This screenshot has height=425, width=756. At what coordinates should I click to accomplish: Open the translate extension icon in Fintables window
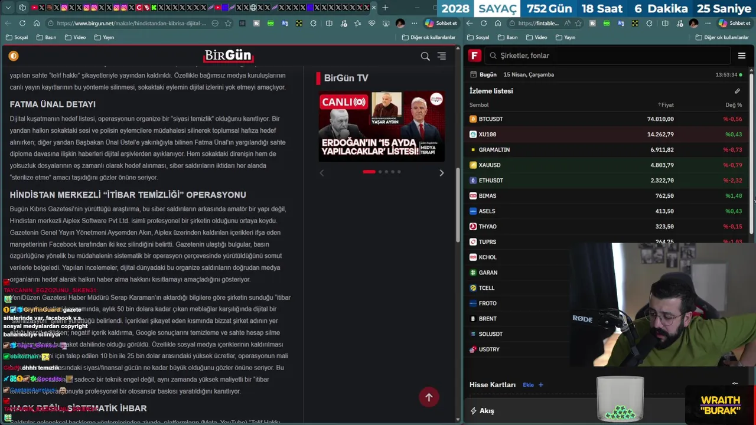[621, 24]
